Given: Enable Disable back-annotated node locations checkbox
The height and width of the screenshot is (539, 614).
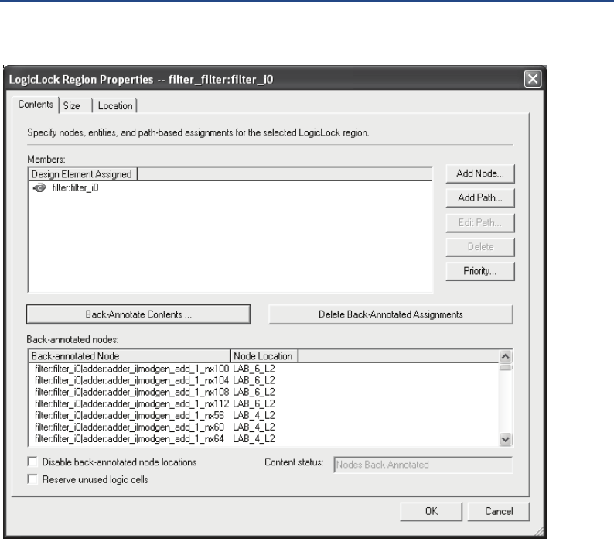Looking at the screenshot, I should point(32,462).
